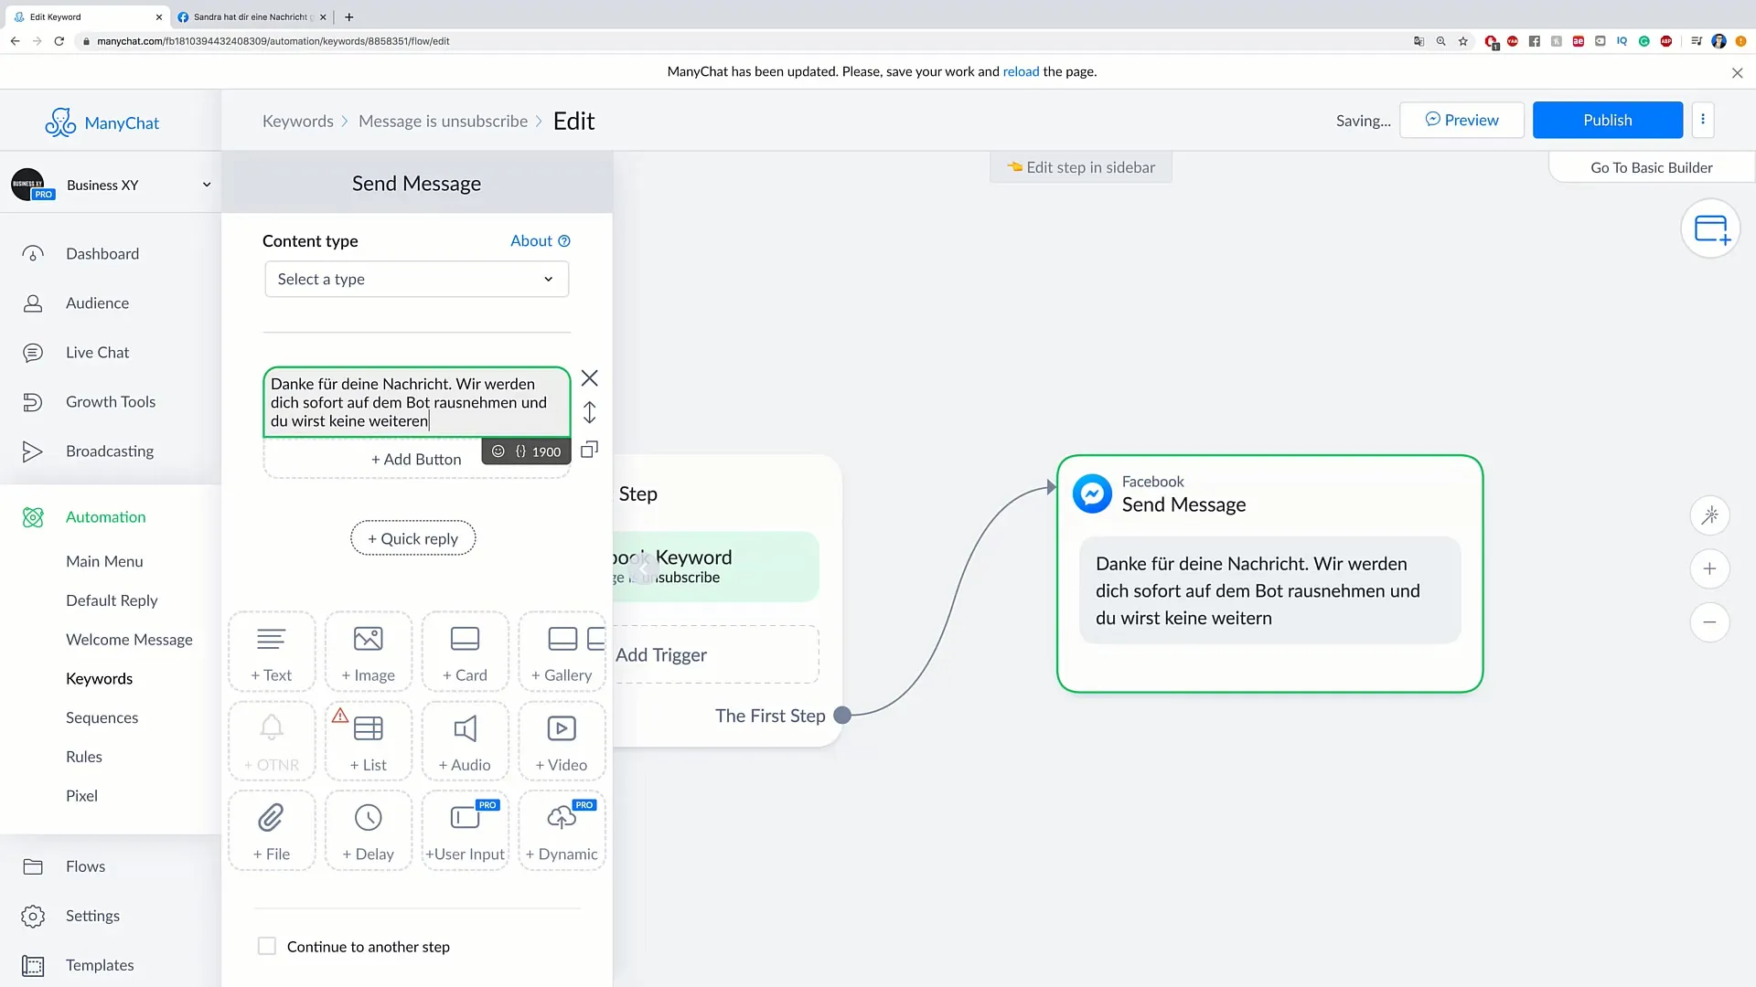
Task: Go to the Audience section
Action: 97,303
